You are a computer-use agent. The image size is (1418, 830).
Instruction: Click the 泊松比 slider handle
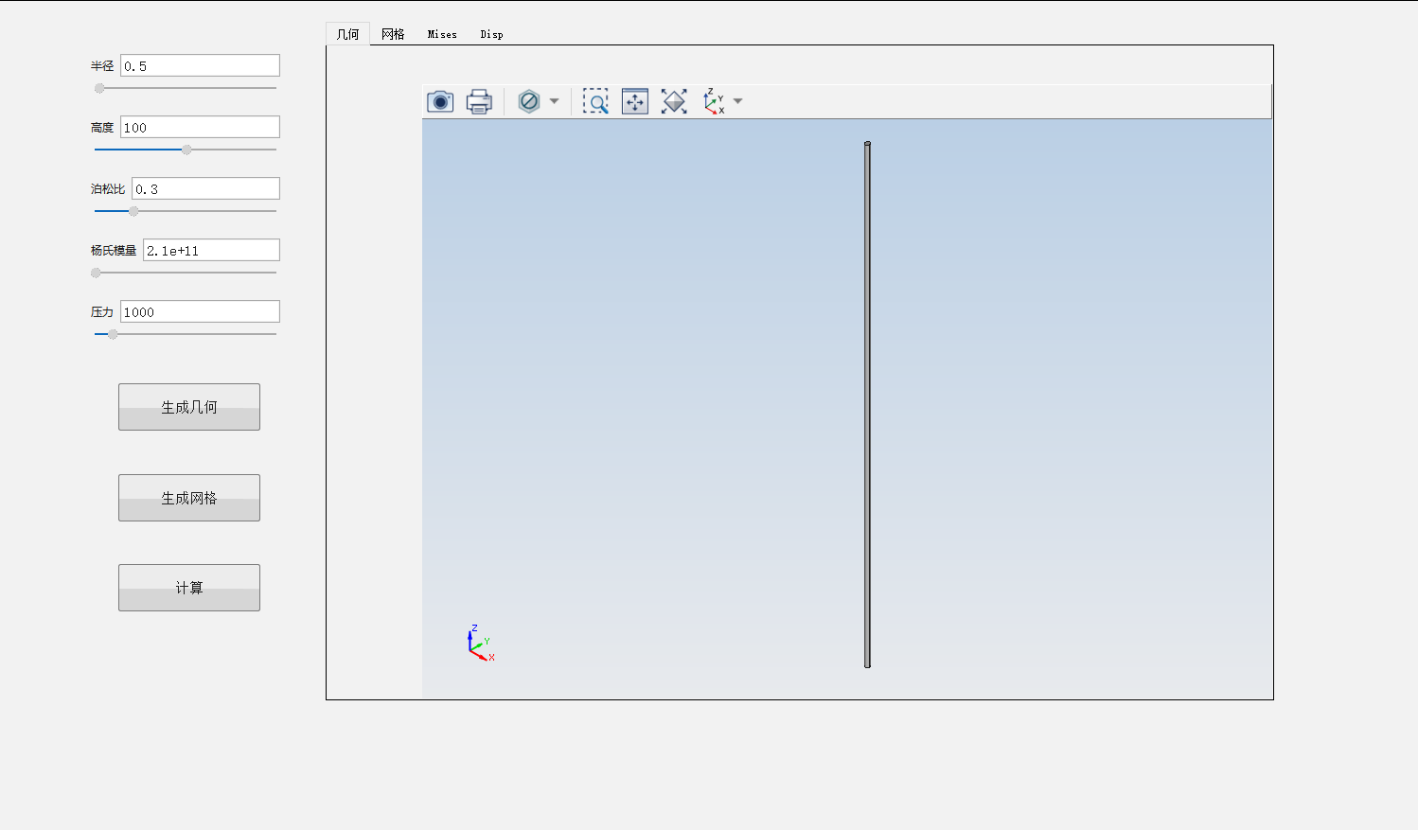pyautogui.click(x=133, y=211)
